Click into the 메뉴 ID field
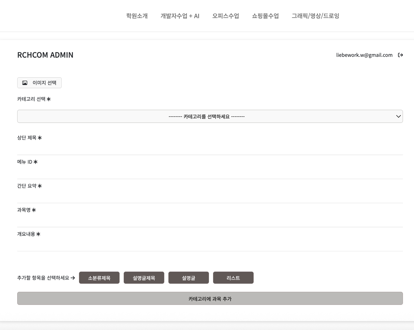 pyautogui.click(x=210, y=173)
